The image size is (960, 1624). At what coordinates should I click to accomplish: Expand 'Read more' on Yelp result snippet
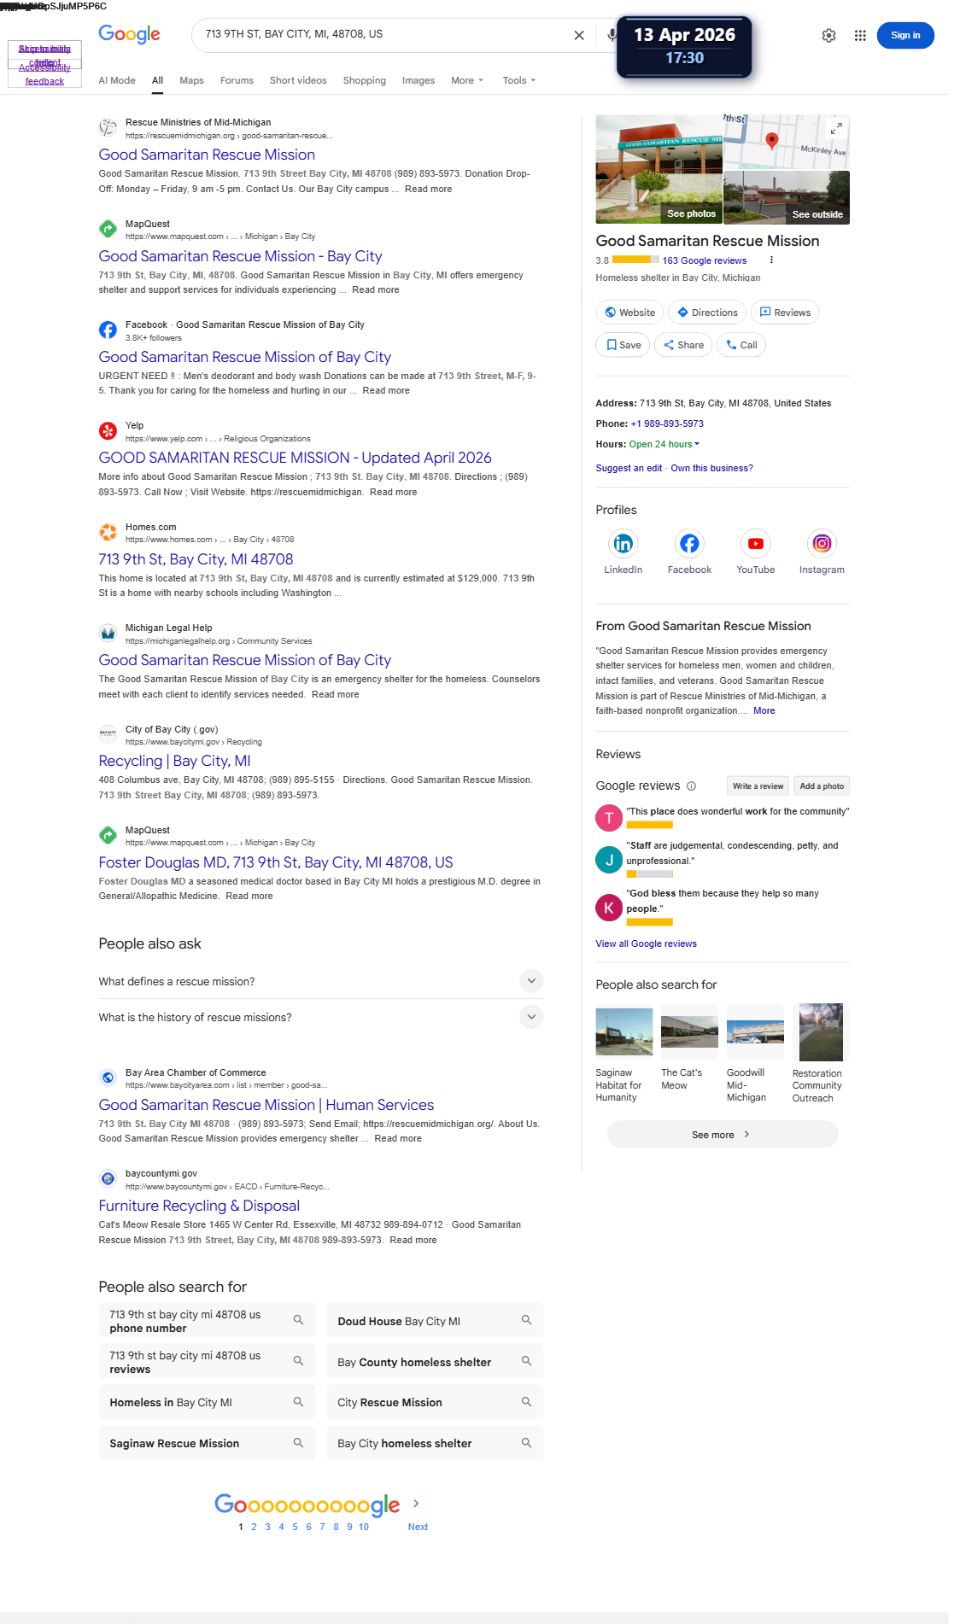[x=394, y=492]
